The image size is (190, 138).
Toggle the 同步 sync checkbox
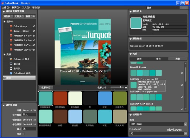point(23,134)
